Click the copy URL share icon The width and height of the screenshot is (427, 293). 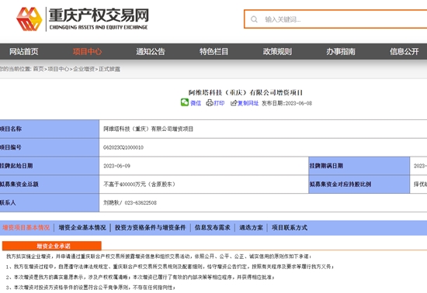pyautogui.click(x=234, y=103)
